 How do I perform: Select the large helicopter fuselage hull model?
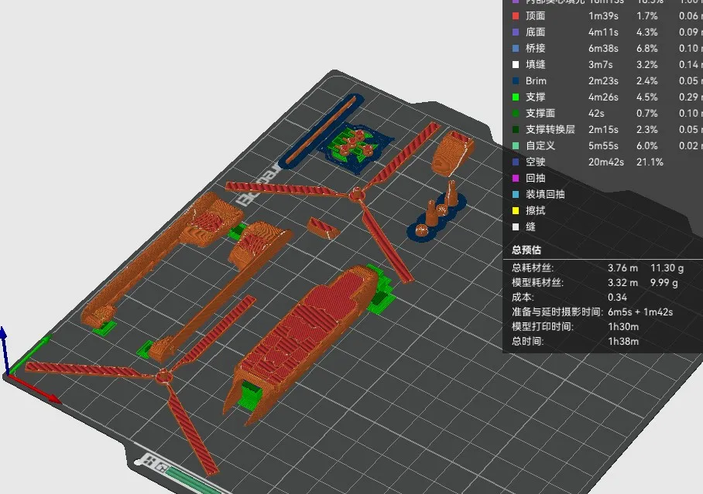305,336
